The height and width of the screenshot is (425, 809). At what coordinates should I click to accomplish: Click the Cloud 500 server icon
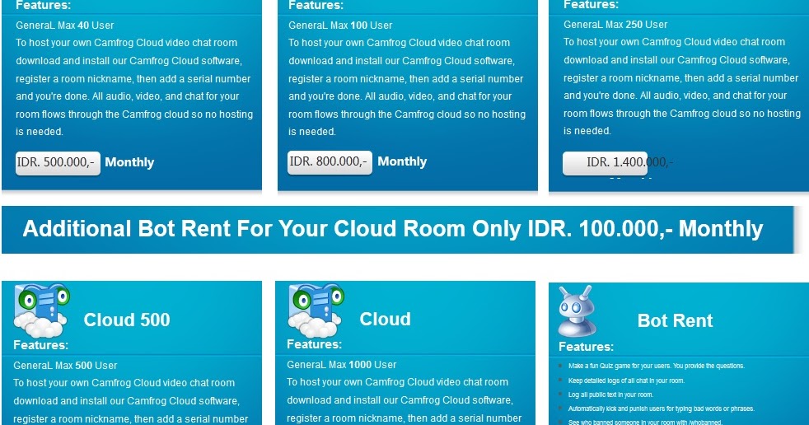click(42, 310)
